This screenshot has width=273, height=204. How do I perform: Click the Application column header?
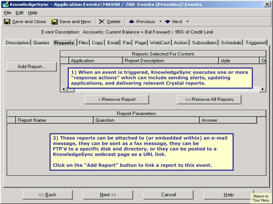[96, 61]
